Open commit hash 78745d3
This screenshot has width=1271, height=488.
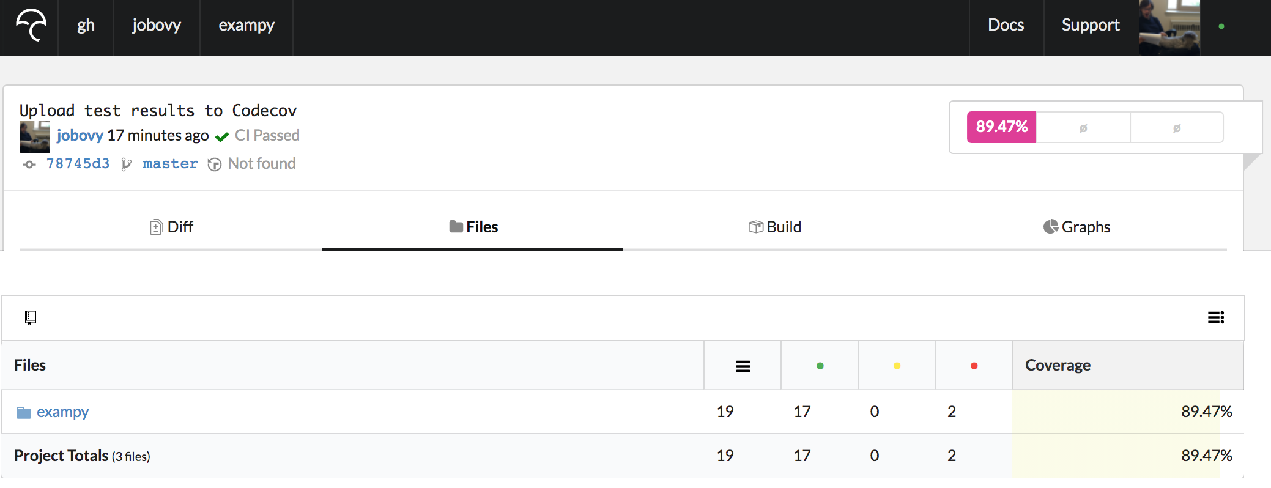[x=78, y=163]
